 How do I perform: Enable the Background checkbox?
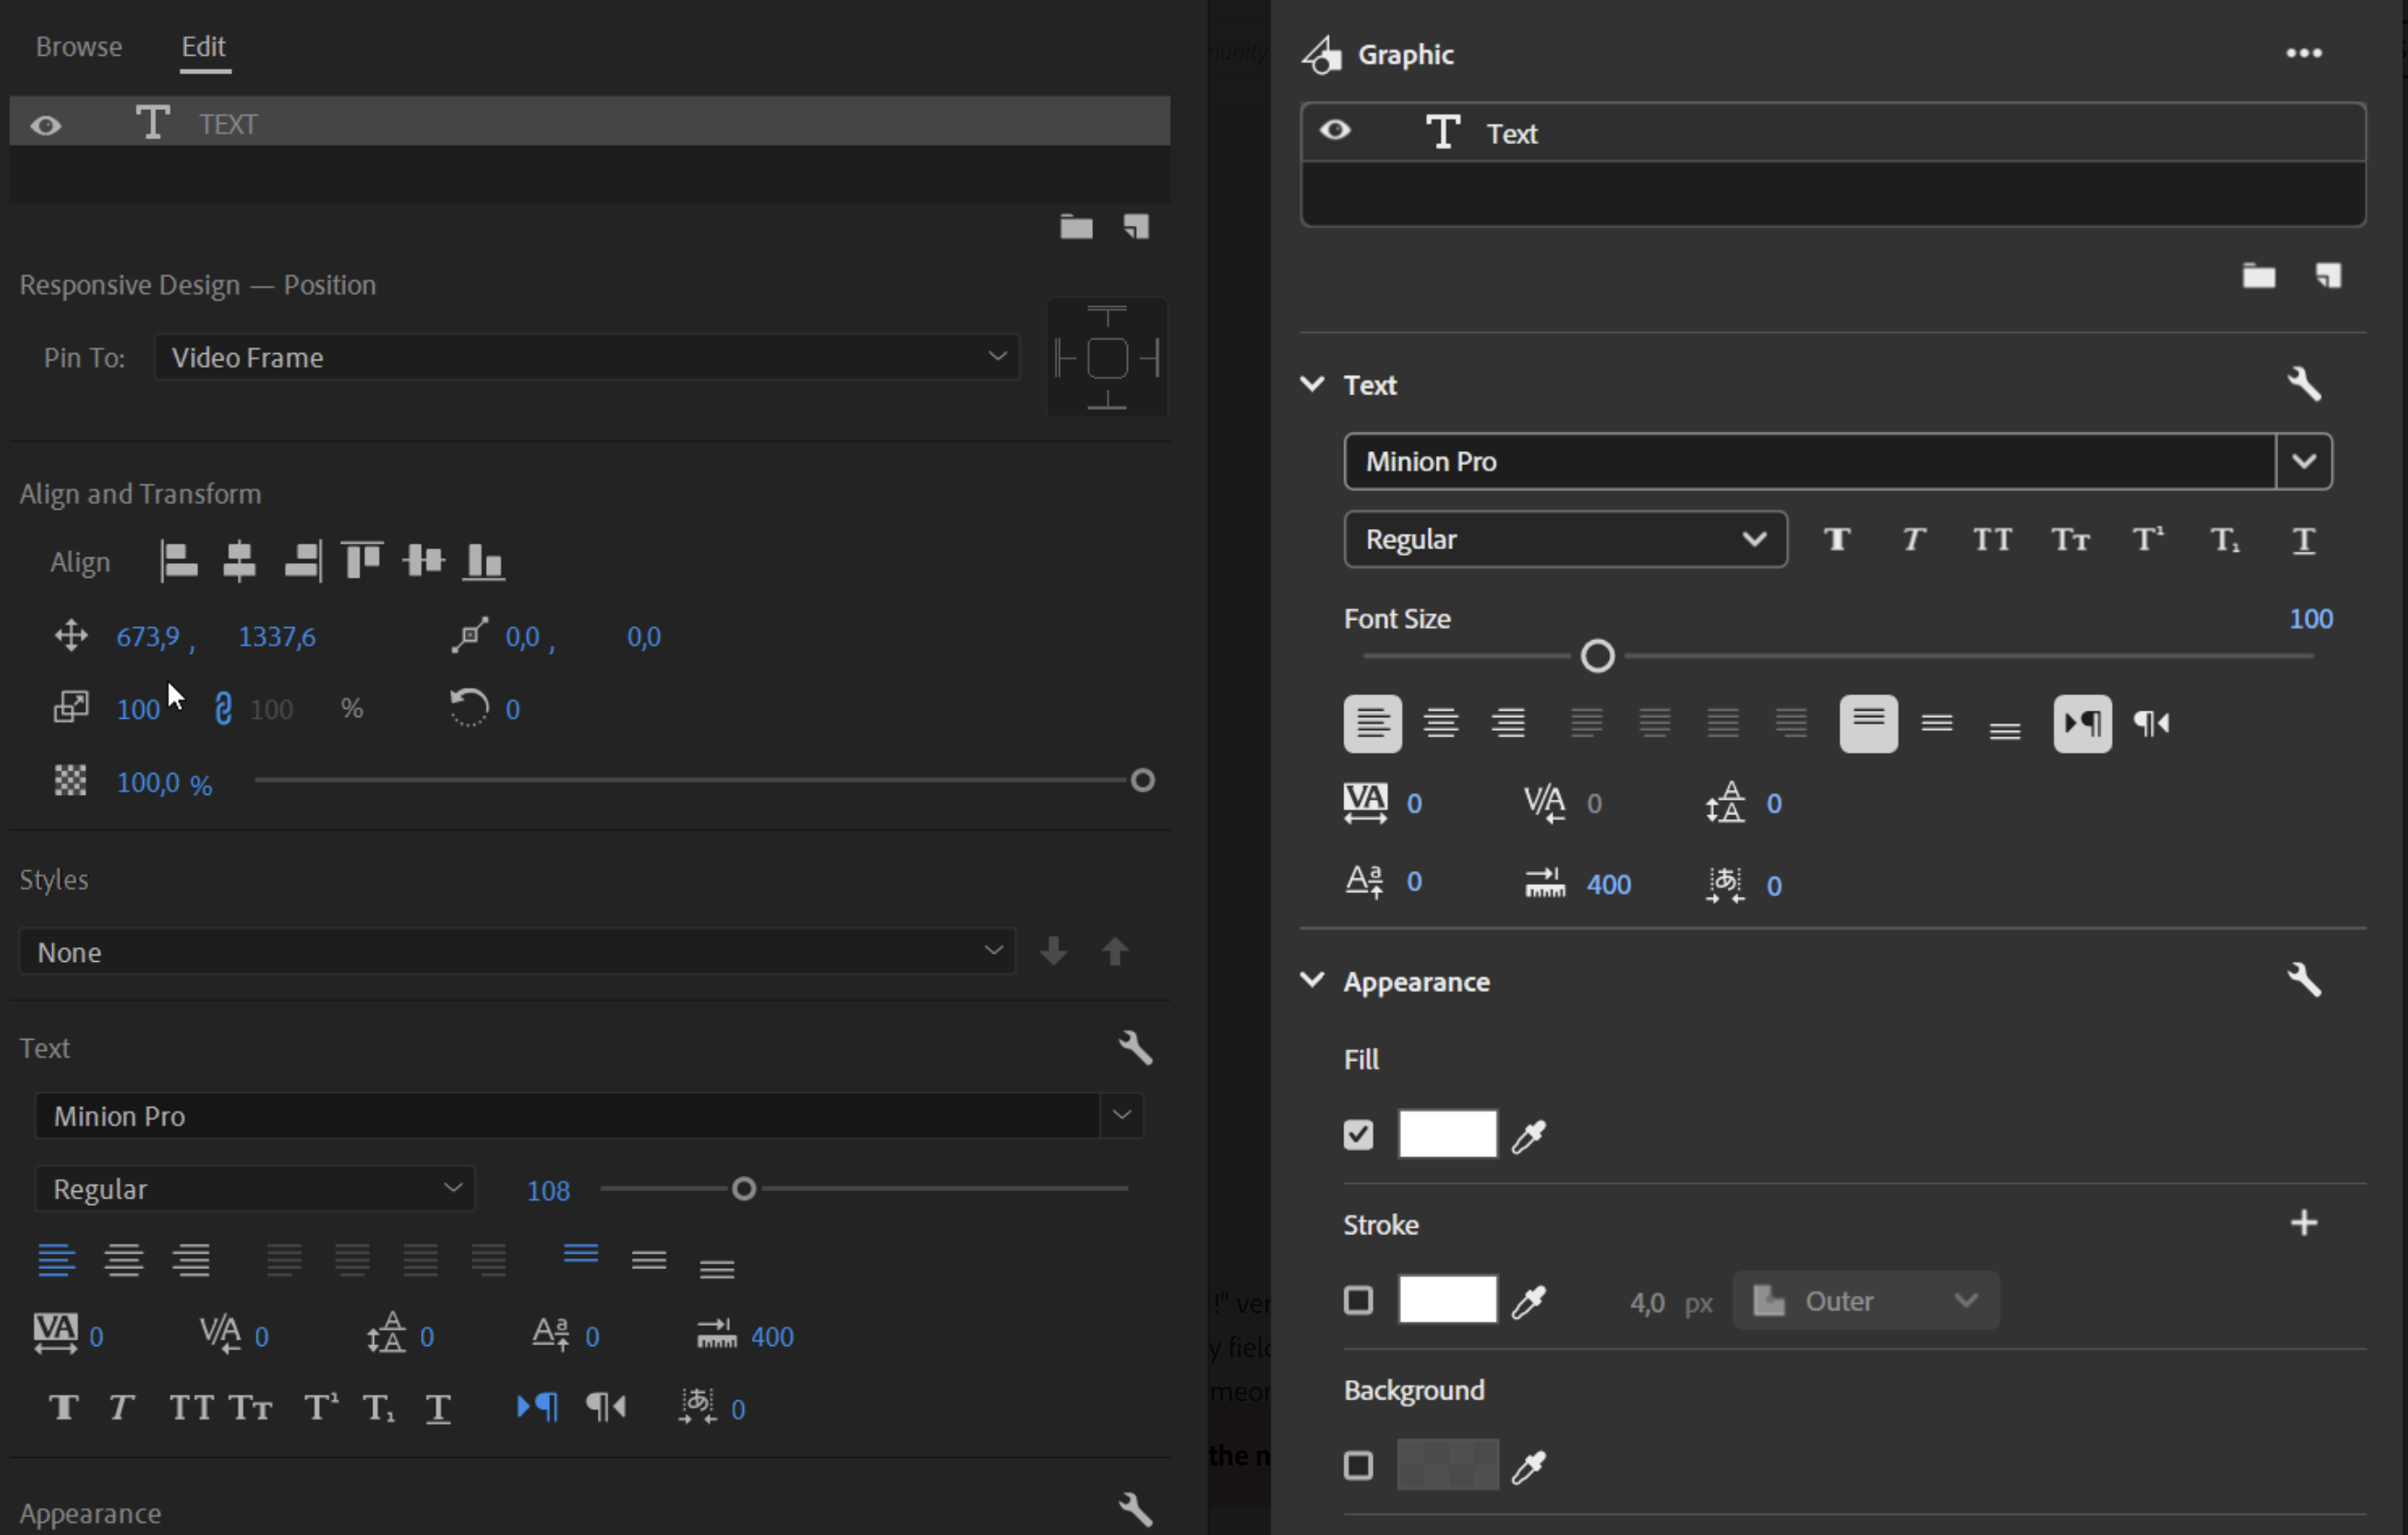(x=1358, y=1466)
